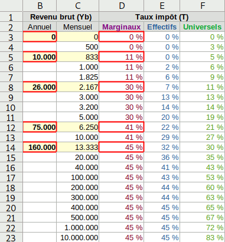Select monthly value 10.000.000
The image size is (225, 242).
[78, 237]
